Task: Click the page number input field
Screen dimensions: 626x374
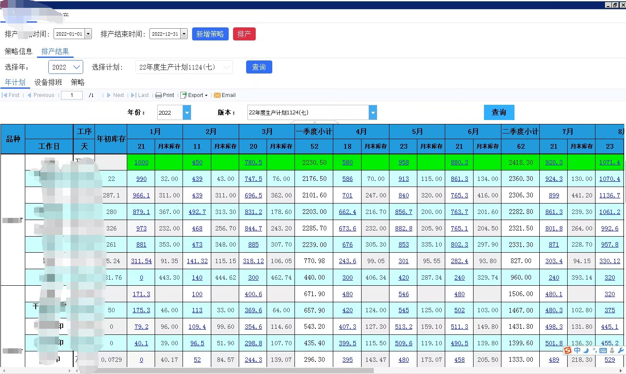Action: click(72, 95)
